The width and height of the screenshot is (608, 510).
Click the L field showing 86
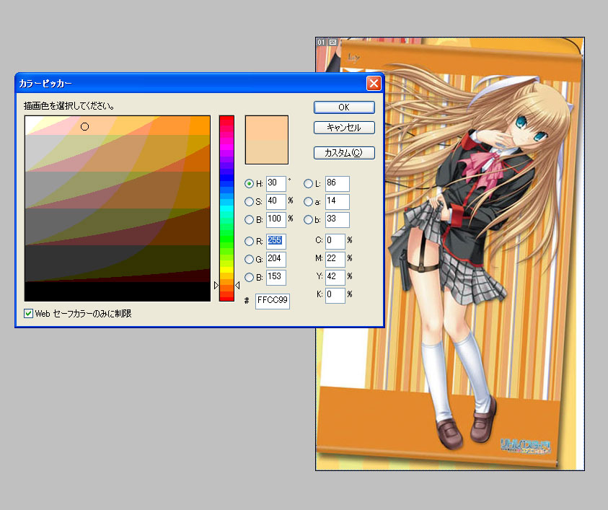coord(338,183)
